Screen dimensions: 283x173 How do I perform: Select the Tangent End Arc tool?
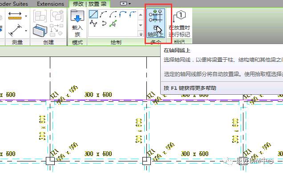123,14
